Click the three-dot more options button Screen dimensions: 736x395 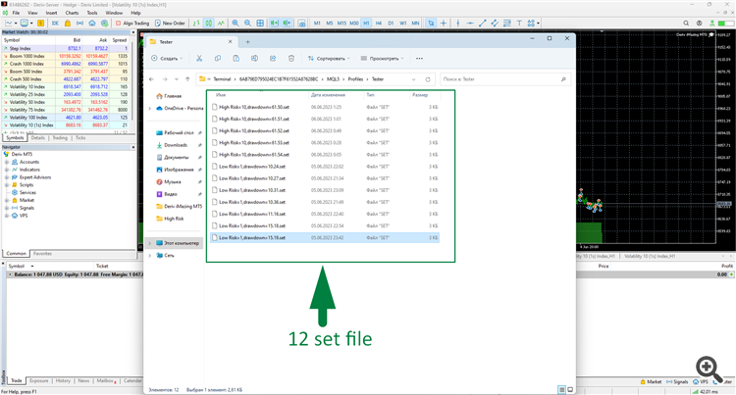419,59
